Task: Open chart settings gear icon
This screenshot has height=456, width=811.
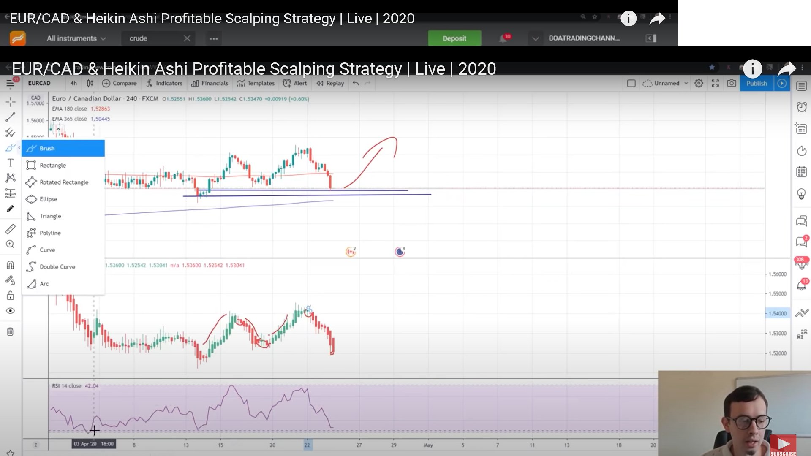Action: 699,83
